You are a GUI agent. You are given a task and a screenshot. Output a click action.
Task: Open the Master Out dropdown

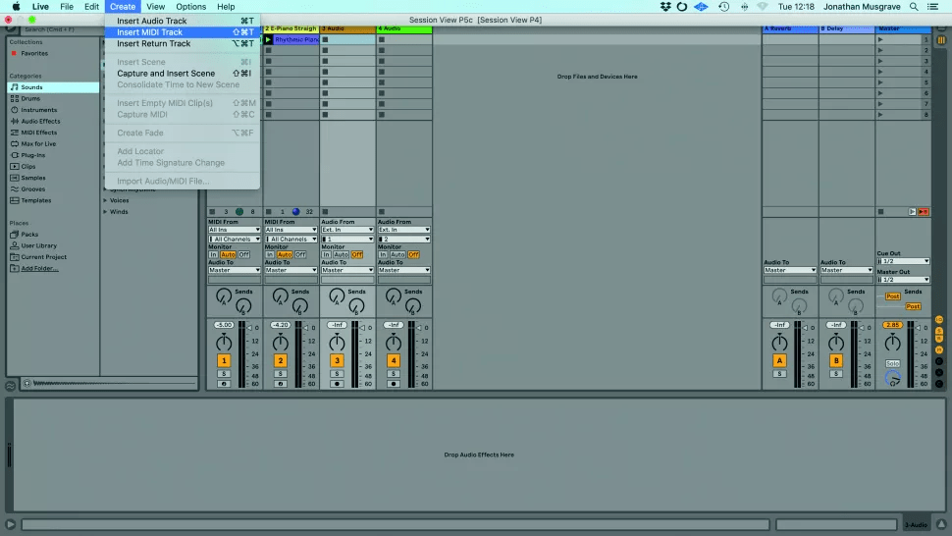(902, 280)
